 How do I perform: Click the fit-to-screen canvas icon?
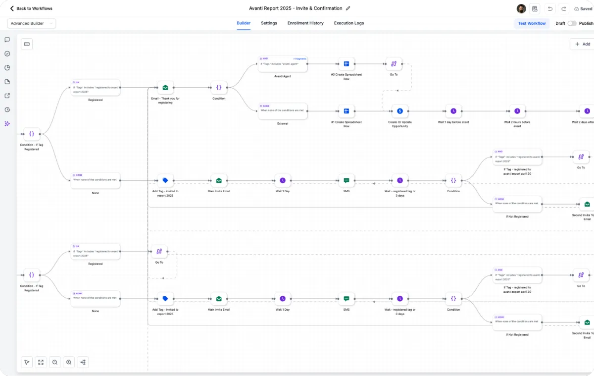click(x=41, y=362)
